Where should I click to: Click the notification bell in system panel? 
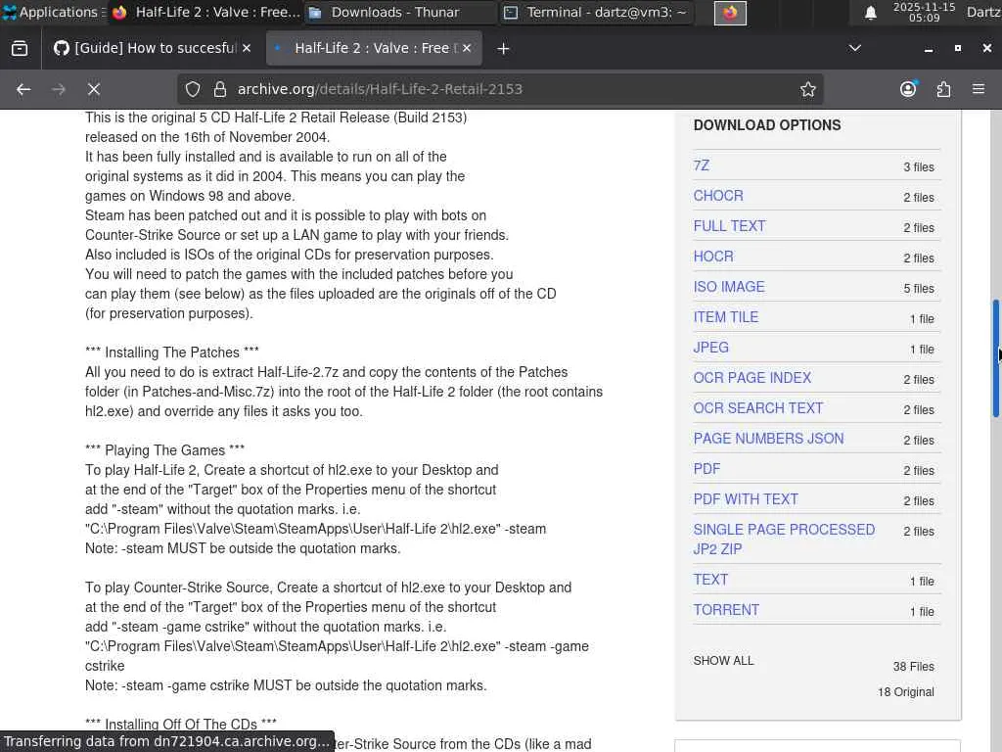coord(870,13)
